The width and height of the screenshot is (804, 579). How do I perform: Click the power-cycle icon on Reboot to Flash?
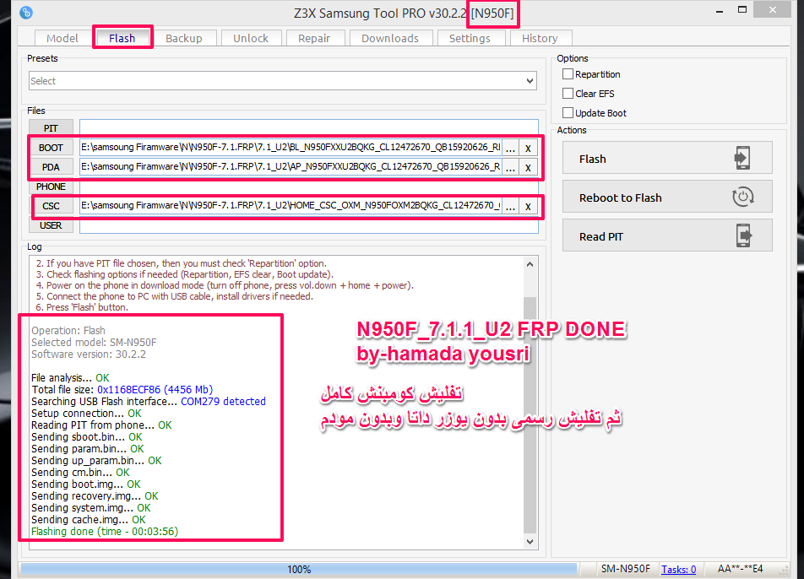pyautogui.click(x=742, y=197)
